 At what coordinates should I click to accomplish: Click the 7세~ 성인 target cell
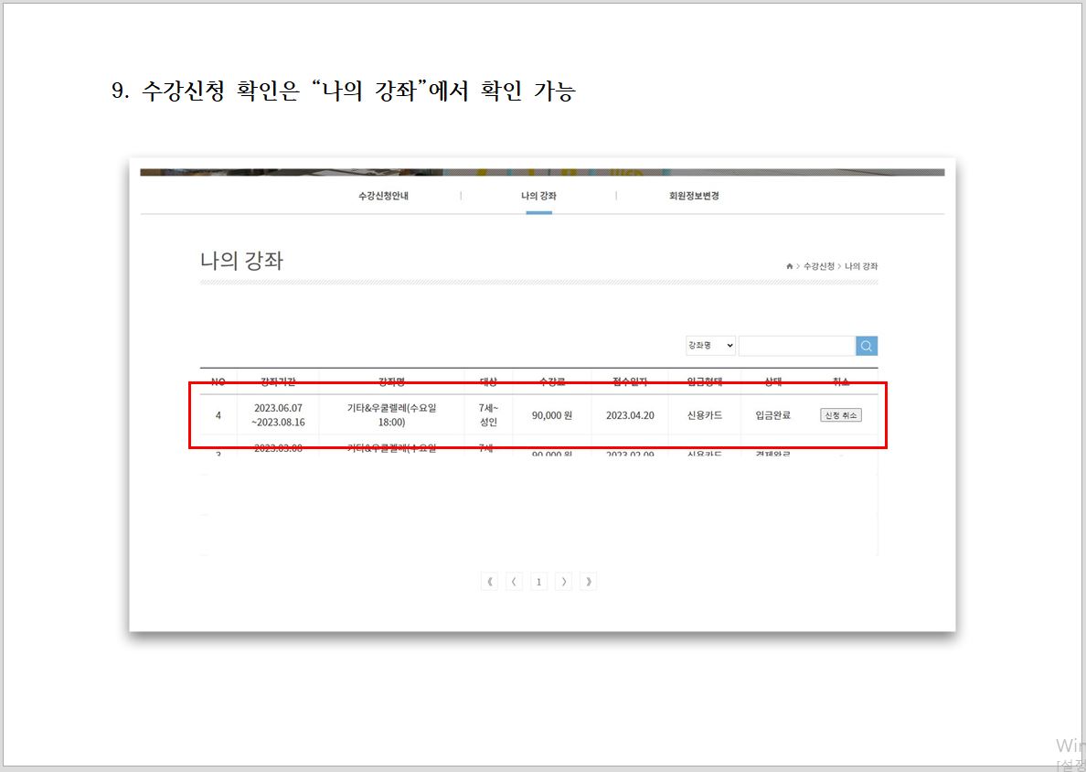[x=488, y=415]
